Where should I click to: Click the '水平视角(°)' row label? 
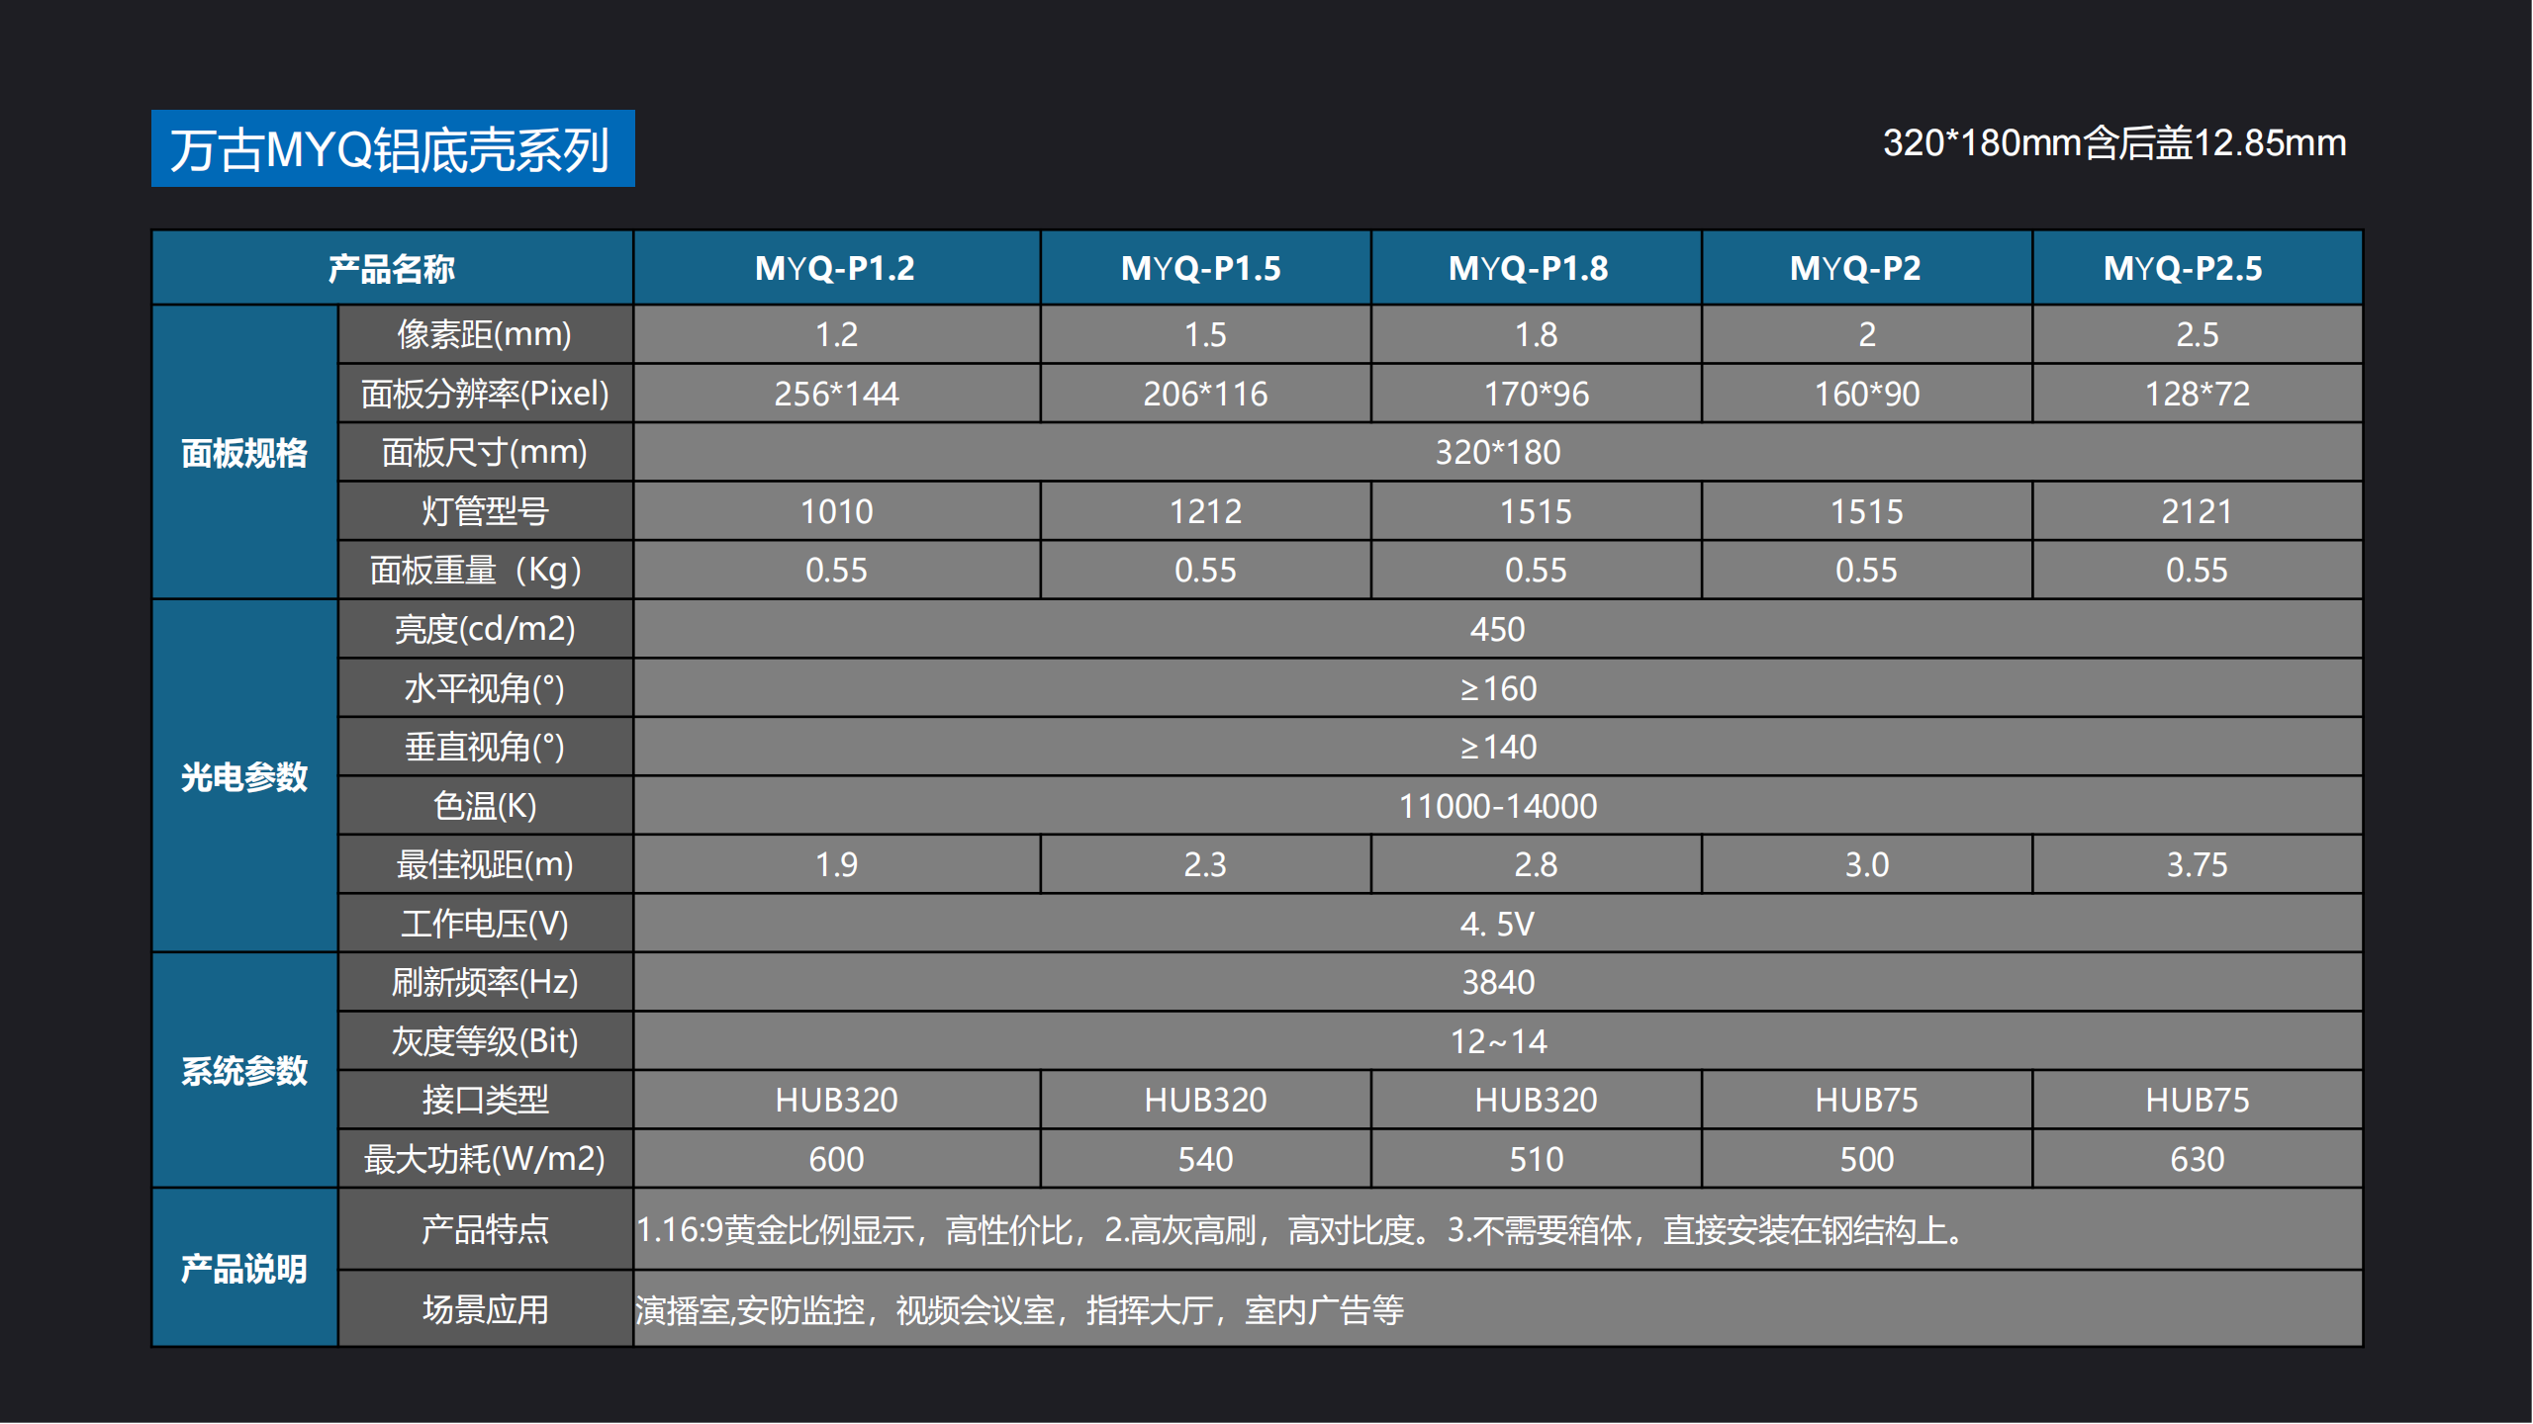point(485,688)
